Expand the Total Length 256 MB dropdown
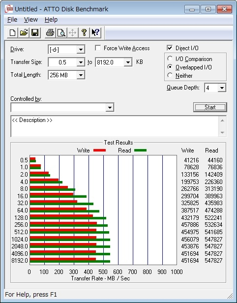This screenshot has height=303, width=237. (x=81, y=75)
